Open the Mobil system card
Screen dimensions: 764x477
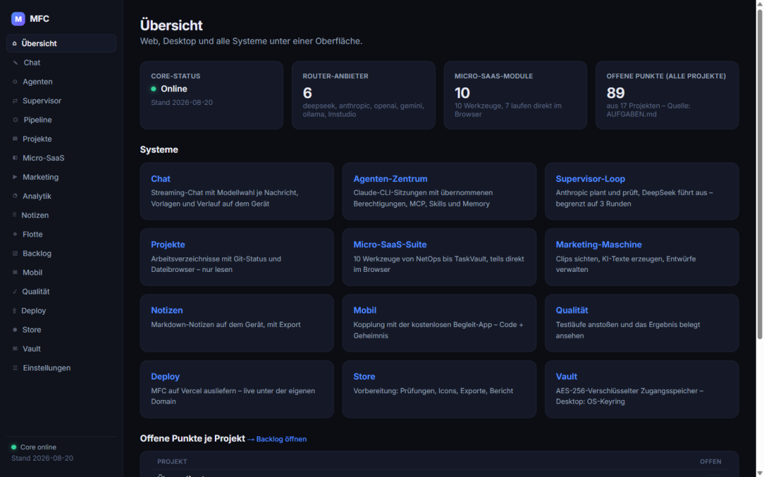coord(439,323)
